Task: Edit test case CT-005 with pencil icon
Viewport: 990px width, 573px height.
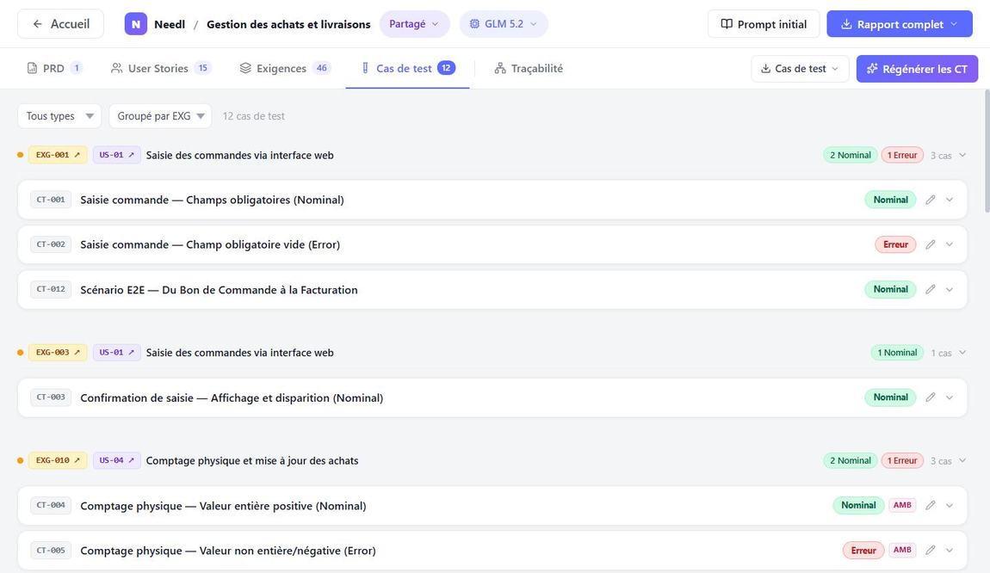Action: [x=930, y=551]
